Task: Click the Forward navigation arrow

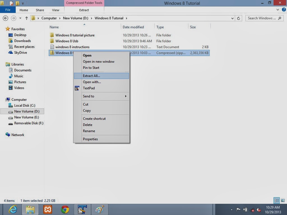Action: (x=13, y=18)
